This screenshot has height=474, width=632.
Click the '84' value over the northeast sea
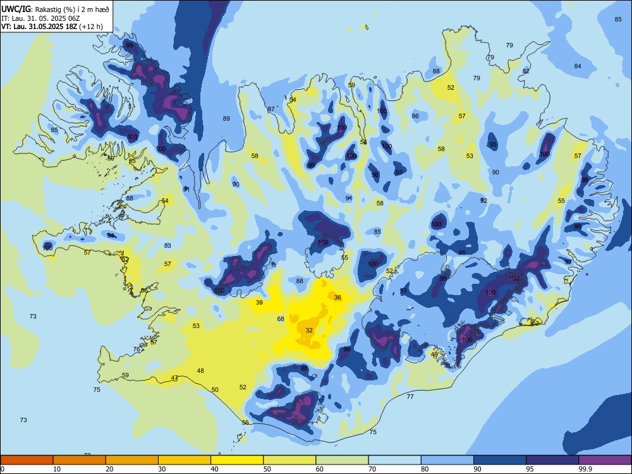(578, 66)
